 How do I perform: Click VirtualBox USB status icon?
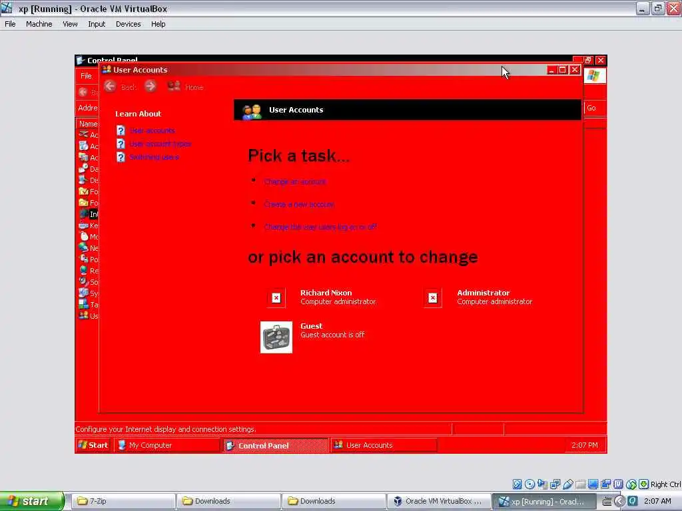[567, 484]
